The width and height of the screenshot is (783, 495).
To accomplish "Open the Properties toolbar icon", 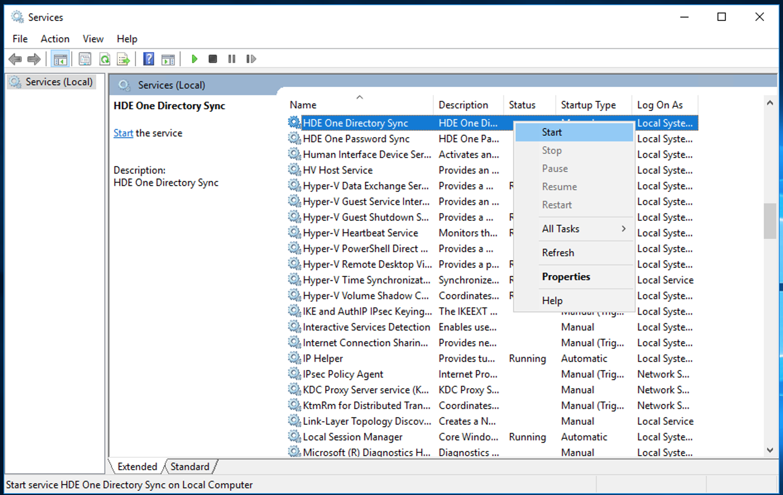I will [85, 59].
